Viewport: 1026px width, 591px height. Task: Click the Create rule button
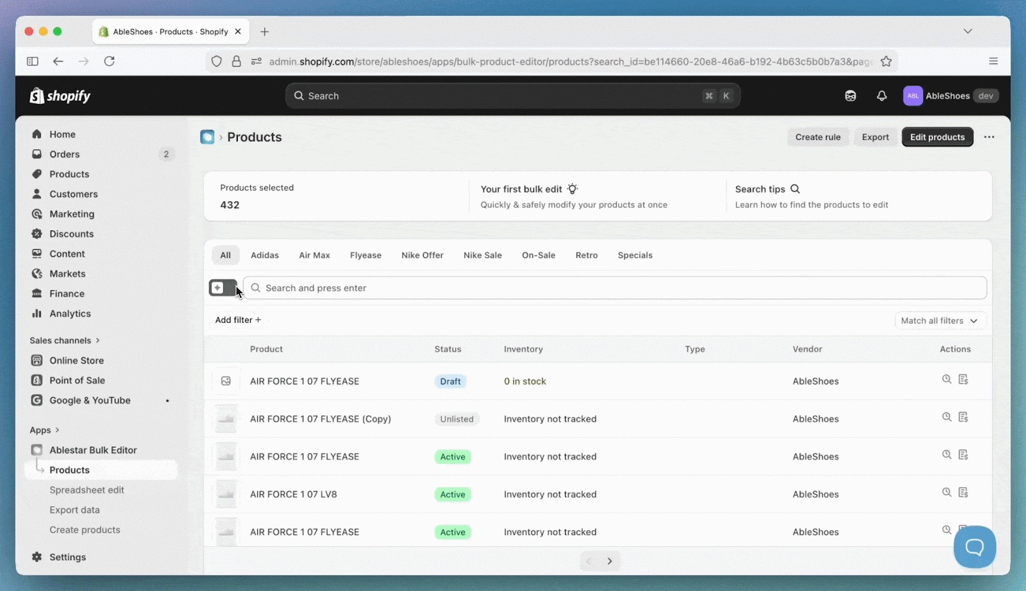(818, 137)
